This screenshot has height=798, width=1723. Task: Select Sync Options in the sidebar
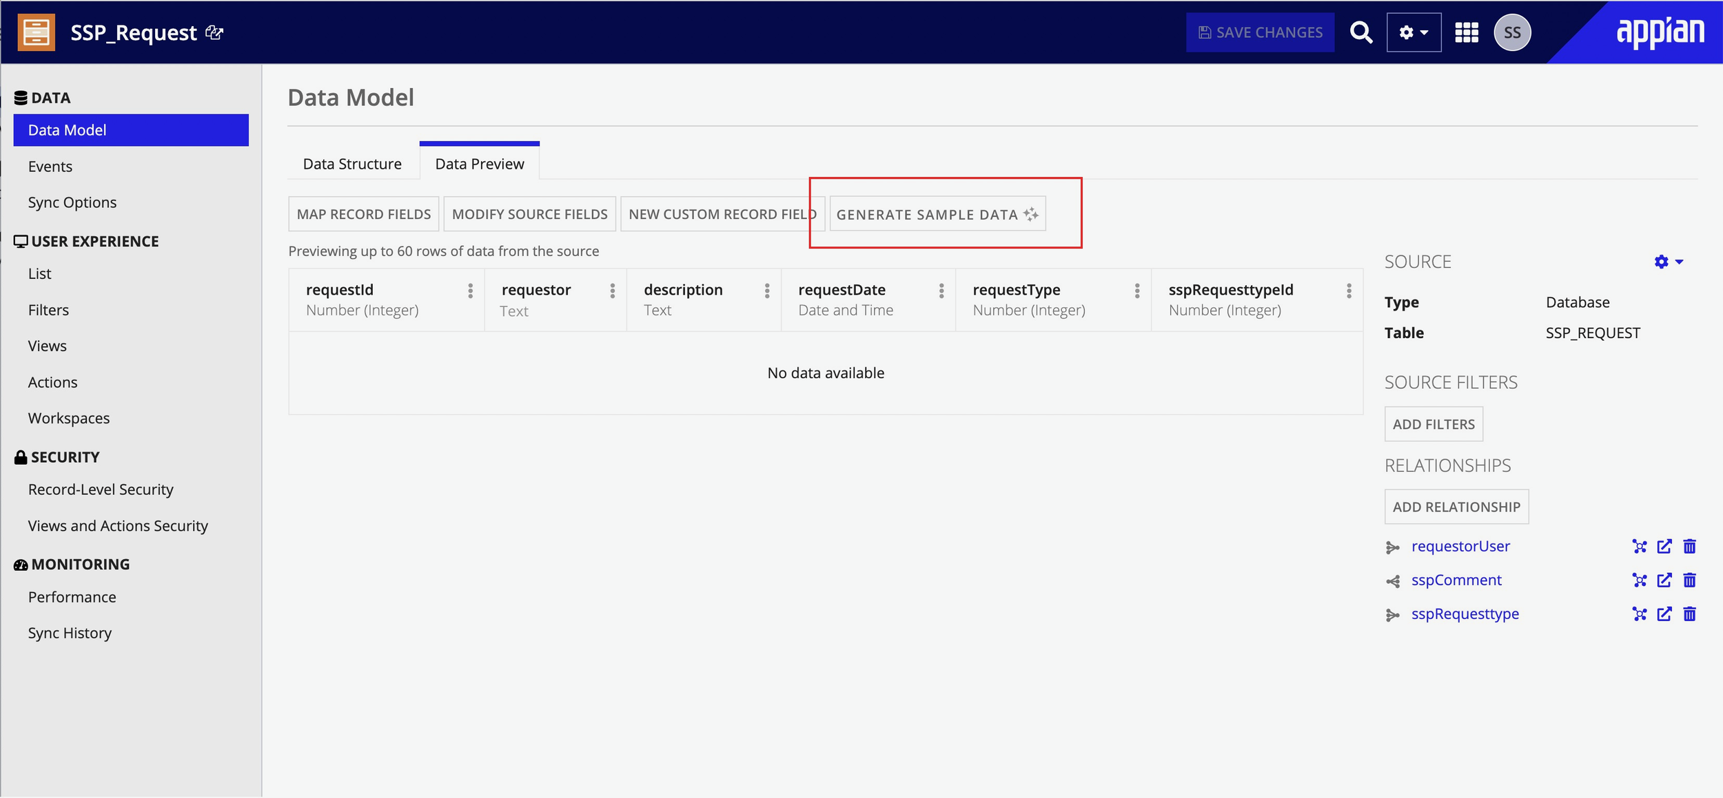pos(72,202)
